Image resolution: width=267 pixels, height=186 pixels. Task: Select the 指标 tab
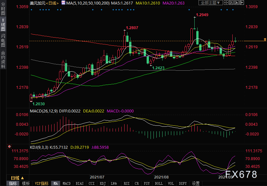pos(13,183)
